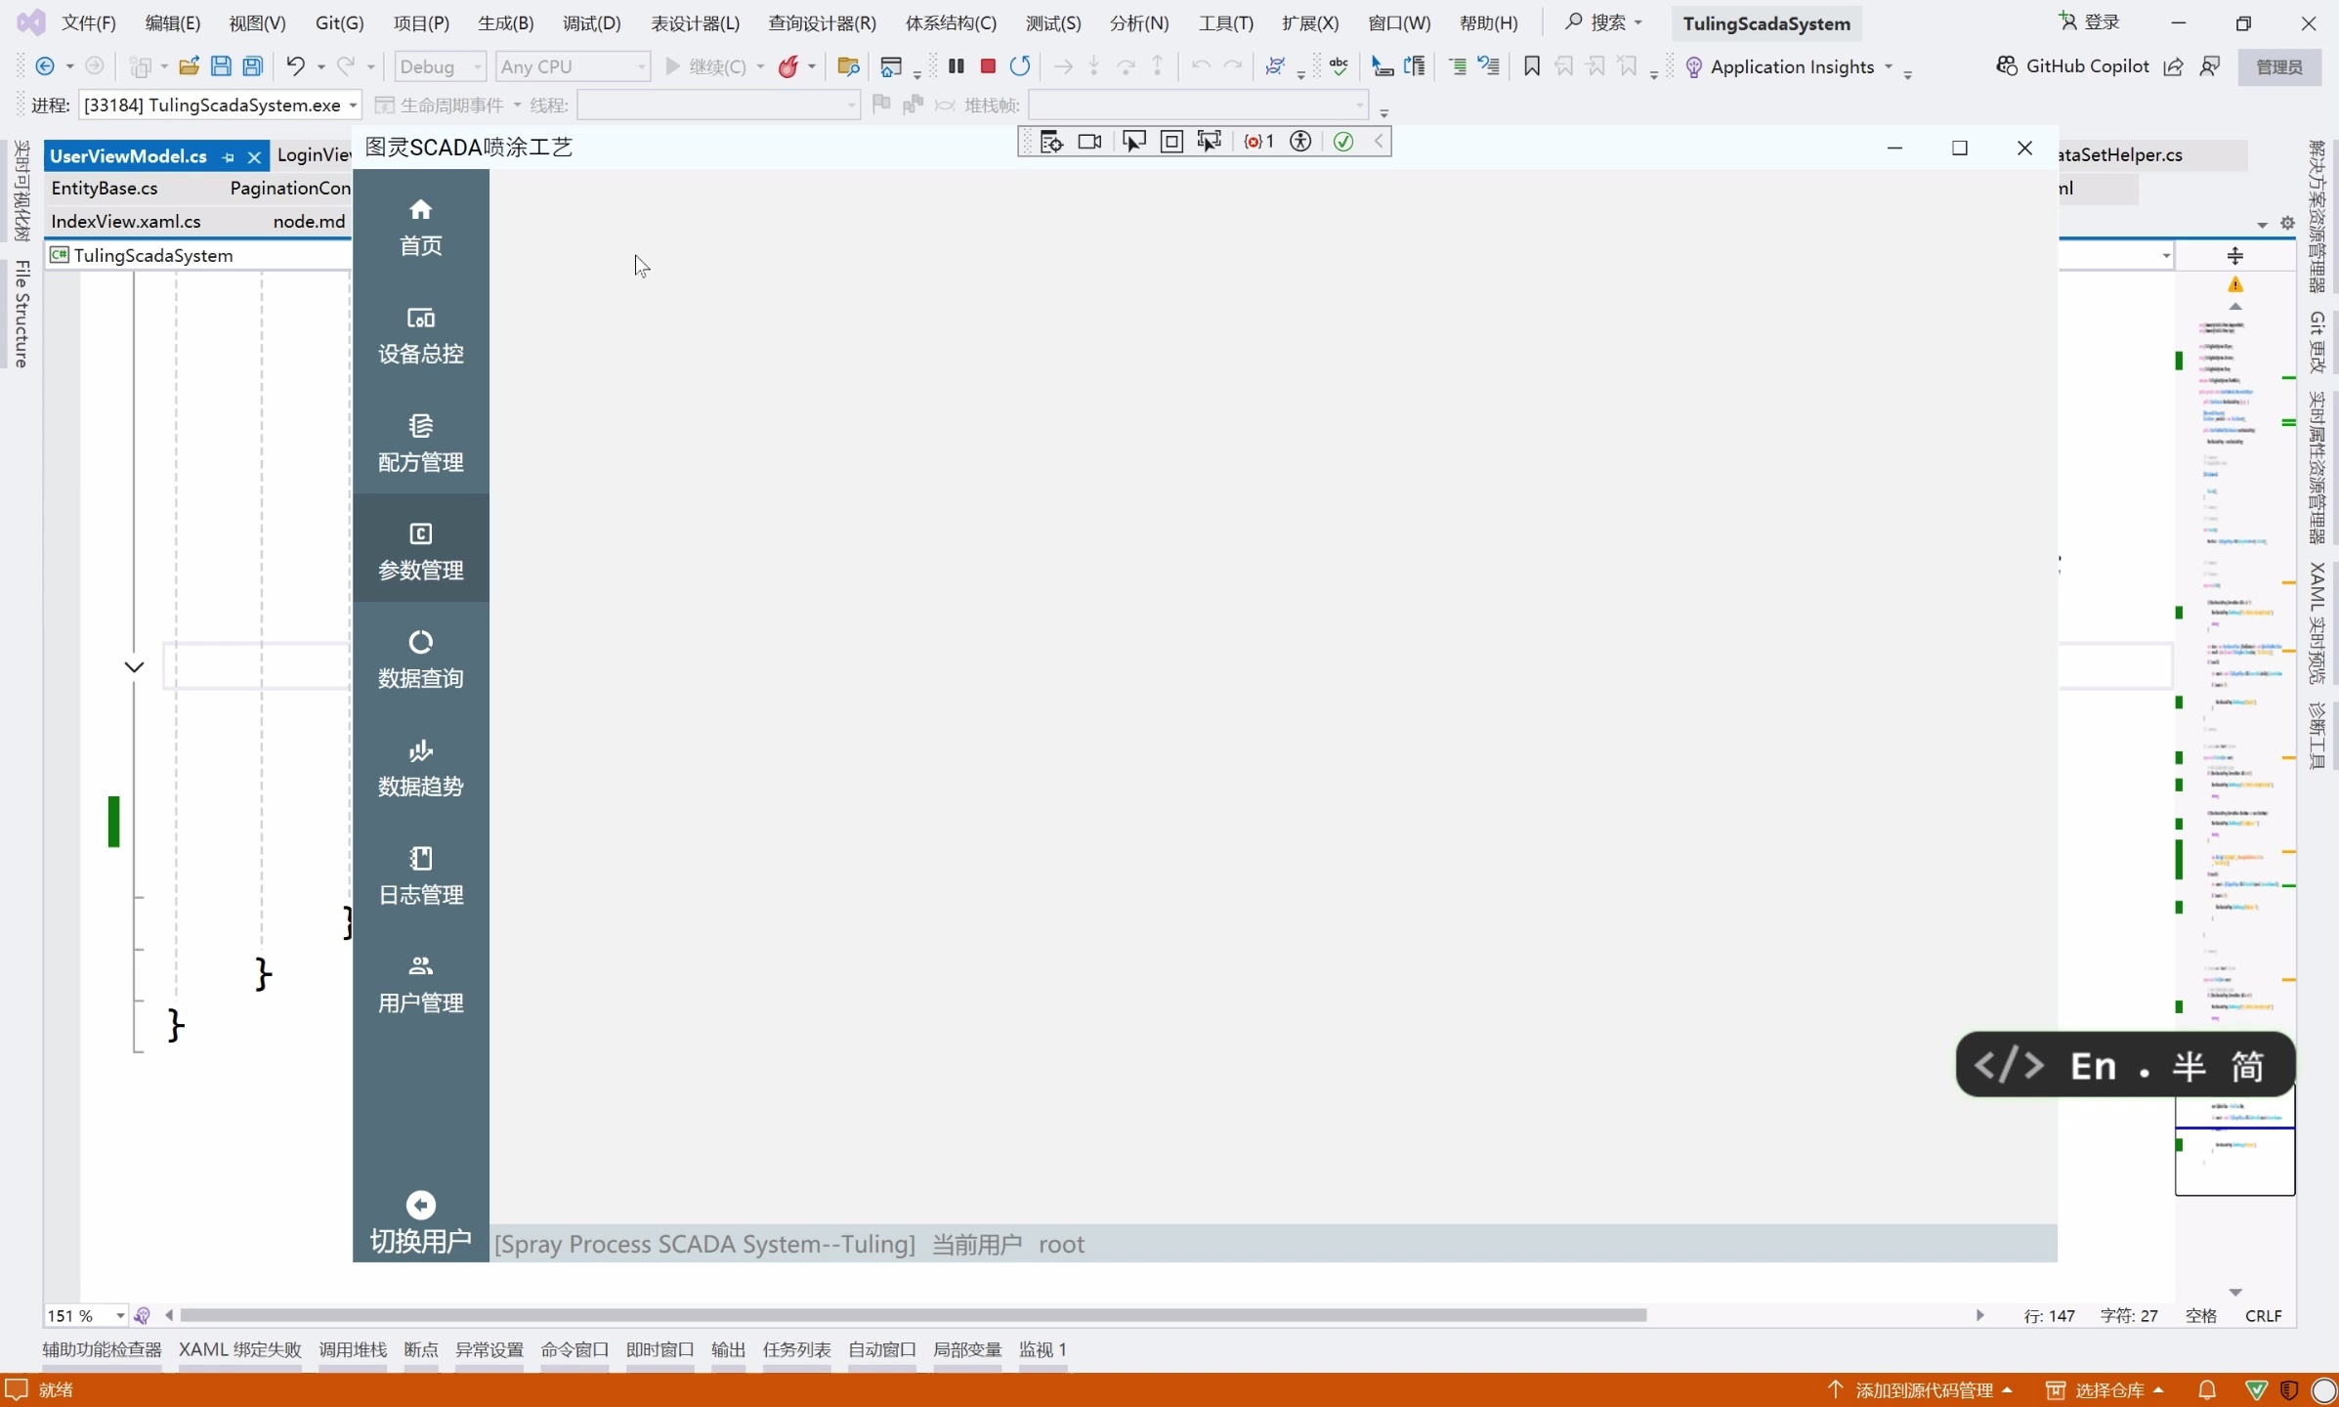Open 局部变量 locals panel tab
This screenshot has height=1407, width=2339.
click(967, 1349)
